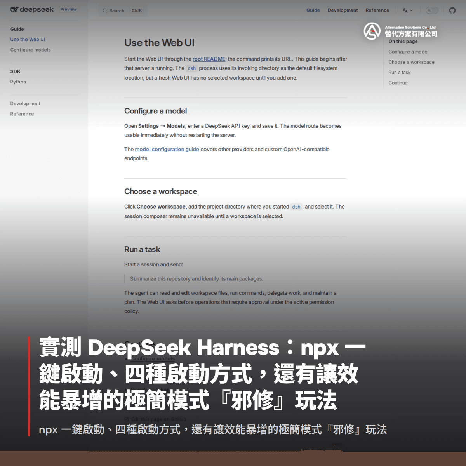Click the 'Use the Web UI' page heading
The image size is (466, 466).
[x=160, y=43]
